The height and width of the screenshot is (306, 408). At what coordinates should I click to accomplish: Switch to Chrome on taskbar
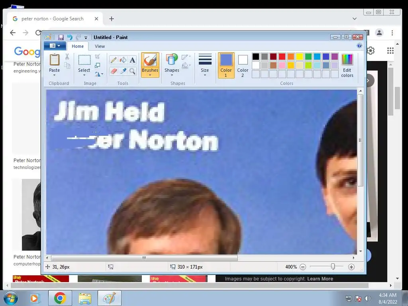60,298
